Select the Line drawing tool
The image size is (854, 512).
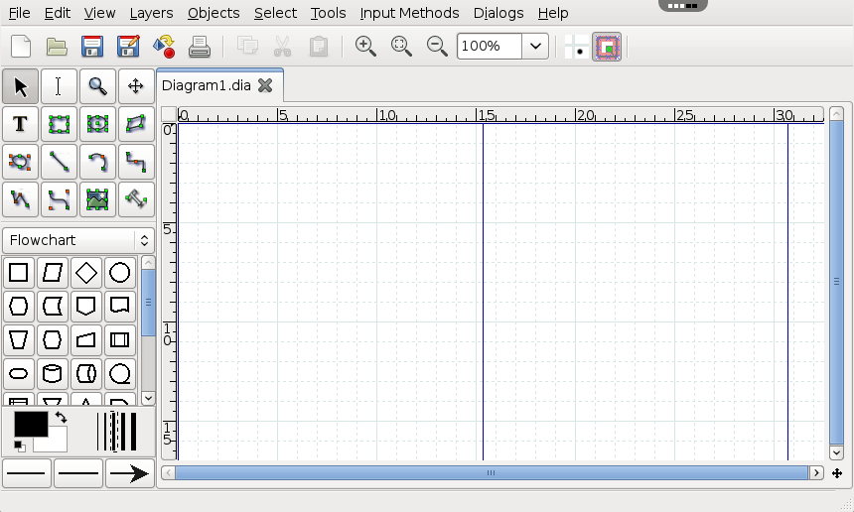tap(59, 161)
